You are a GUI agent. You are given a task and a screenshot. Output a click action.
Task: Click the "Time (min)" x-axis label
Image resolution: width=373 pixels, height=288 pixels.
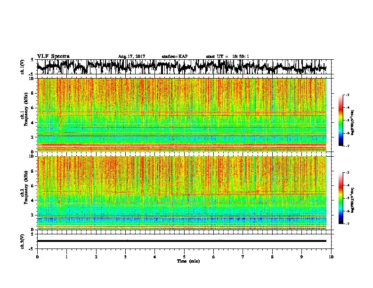pyautogui.click(x=188, y=261)
